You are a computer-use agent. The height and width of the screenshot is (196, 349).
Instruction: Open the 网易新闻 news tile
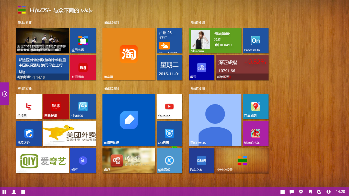tap(56, 106)
